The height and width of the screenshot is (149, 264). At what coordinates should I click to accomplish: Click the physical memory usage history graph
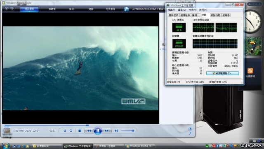tap(215, 44)
